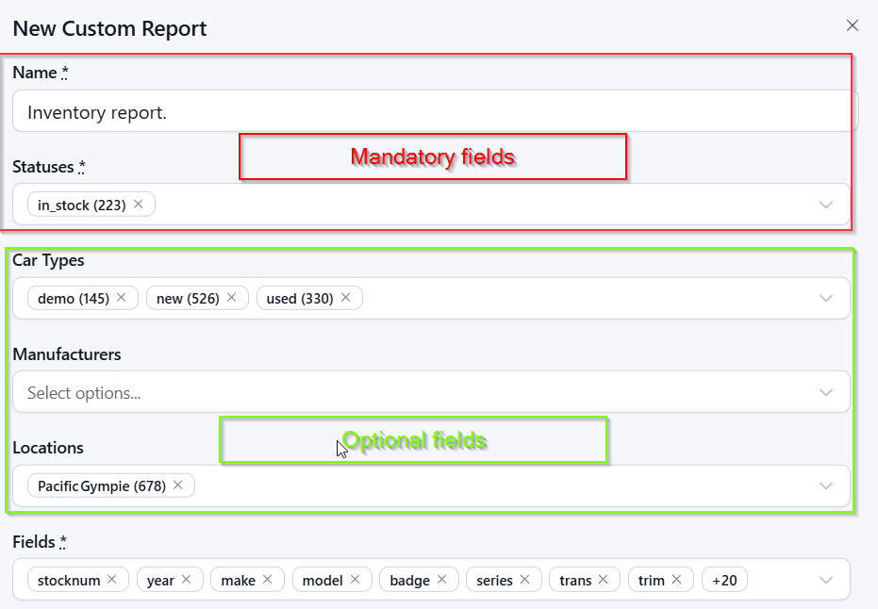This screenshot has height=609, width=878.
Task: Remove the used car type tag
Action: pyautogui.click(x=346, y=298)
